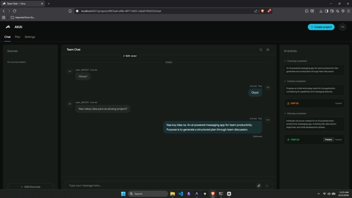
Task: Click the green TASK sparkle icon
Action: 288,139
